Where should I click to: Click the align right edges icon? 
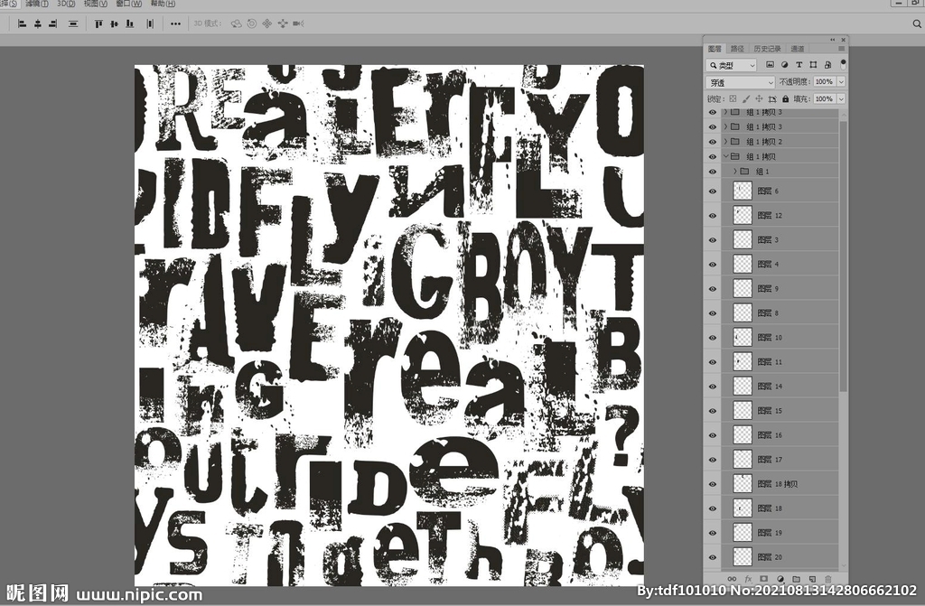coord(53,23)
